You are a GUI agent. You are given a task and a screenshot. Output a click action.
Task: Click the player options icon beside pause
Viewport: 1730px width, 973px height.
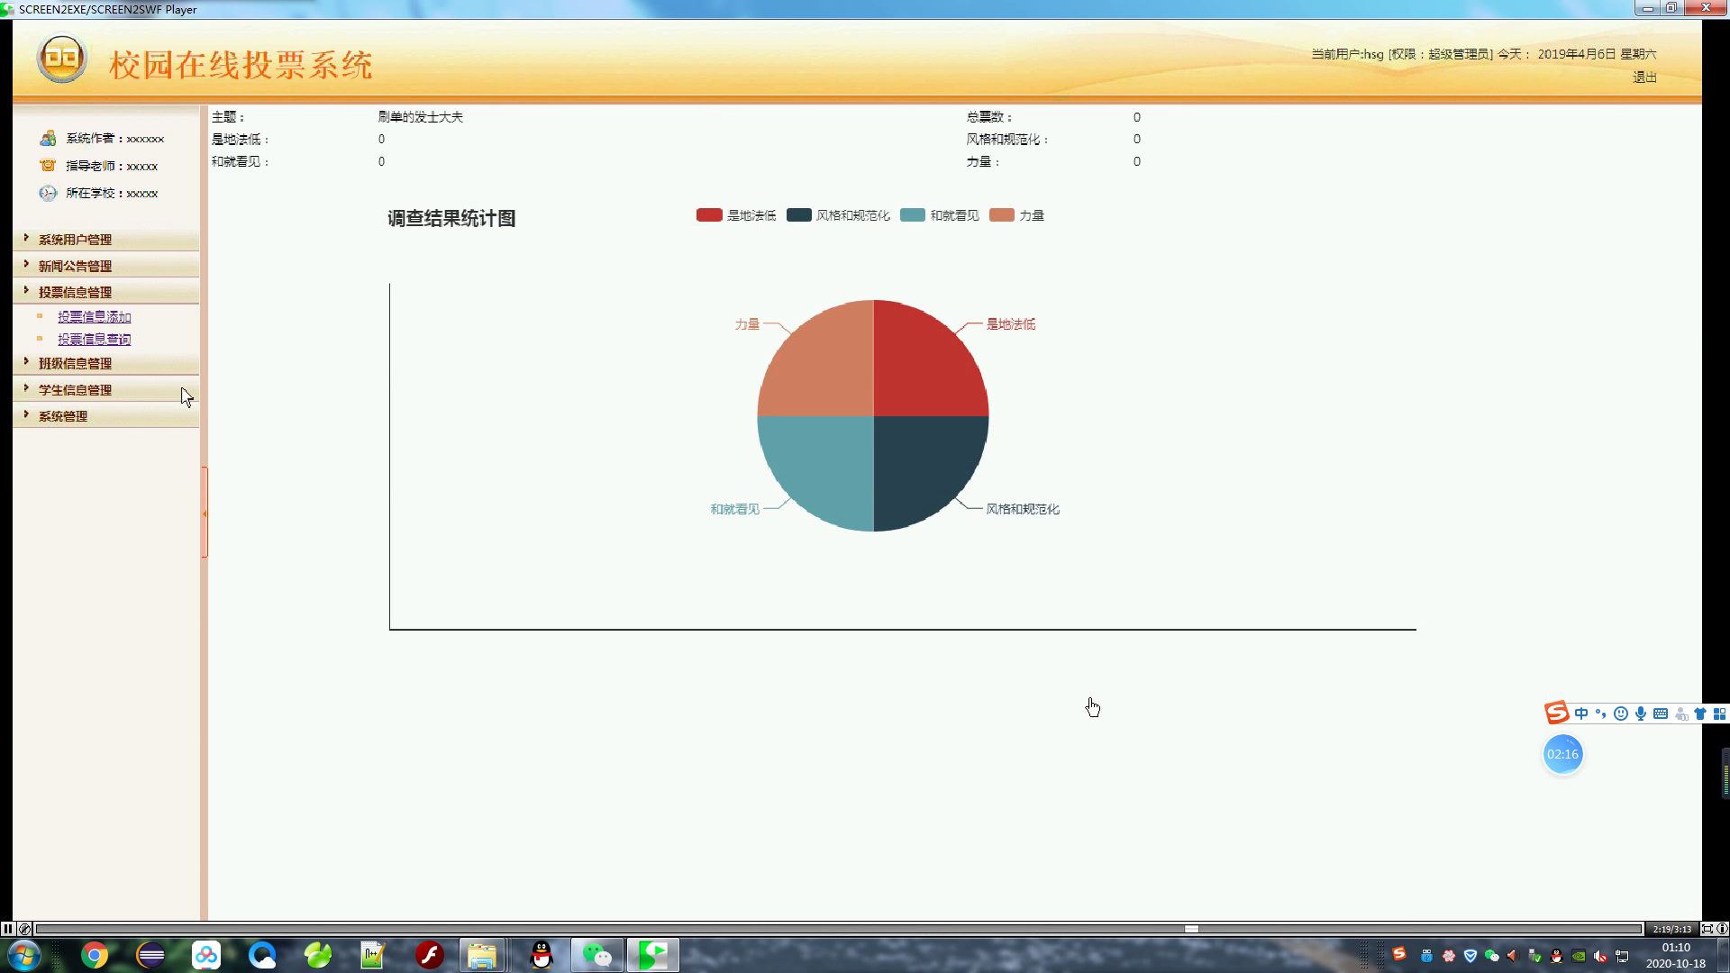pyautogui.click(x=24, y=929)
